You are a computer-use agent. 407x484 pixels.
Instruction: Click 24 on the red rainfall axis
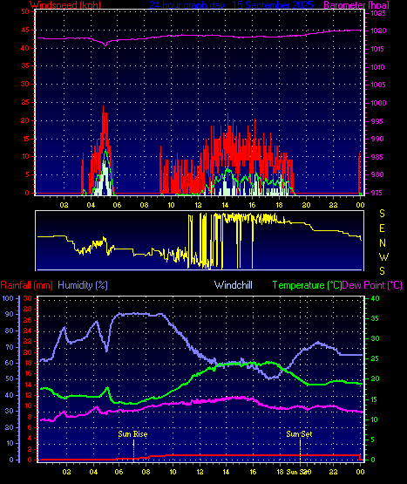28,331
